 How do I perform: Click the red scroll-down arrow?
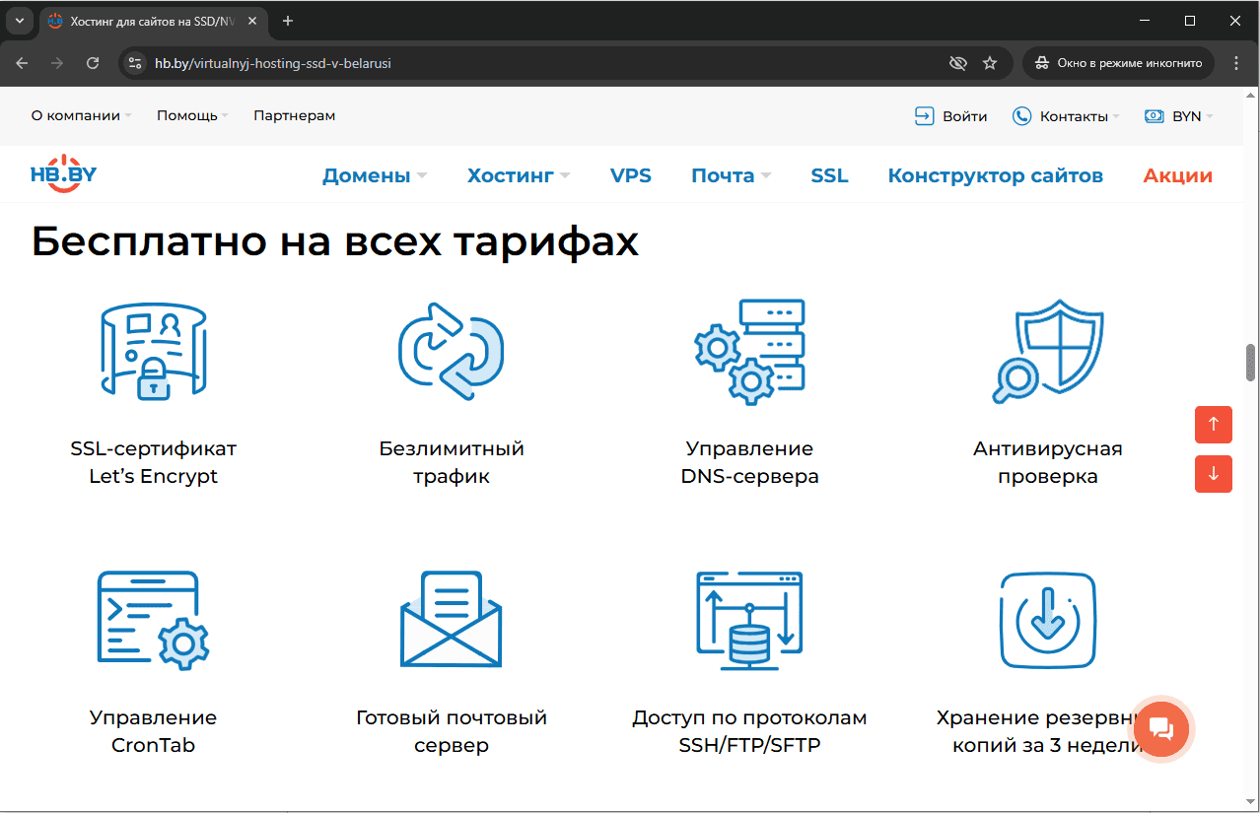(1213, 474)
